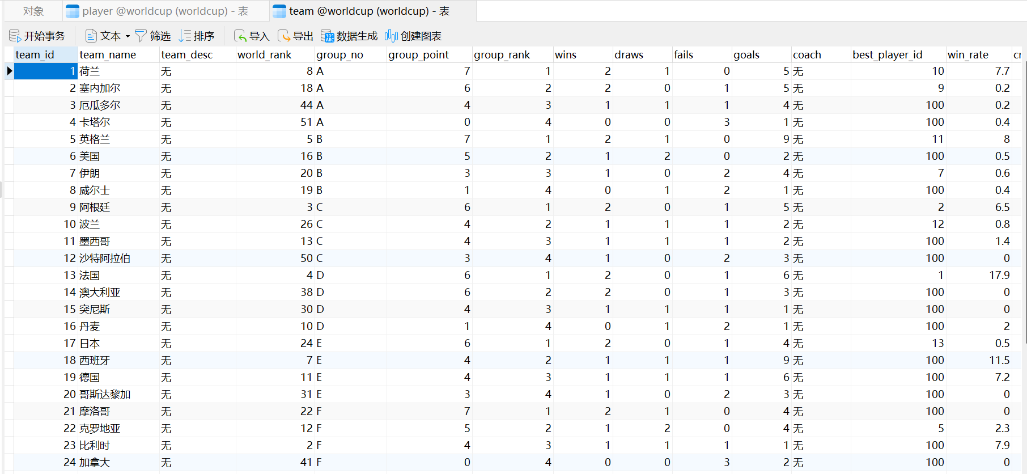Select the team name cell 沙特阿拉伯
This screenshot has height=474, width=1027.
pyautogui.click(x=118, y=258)
